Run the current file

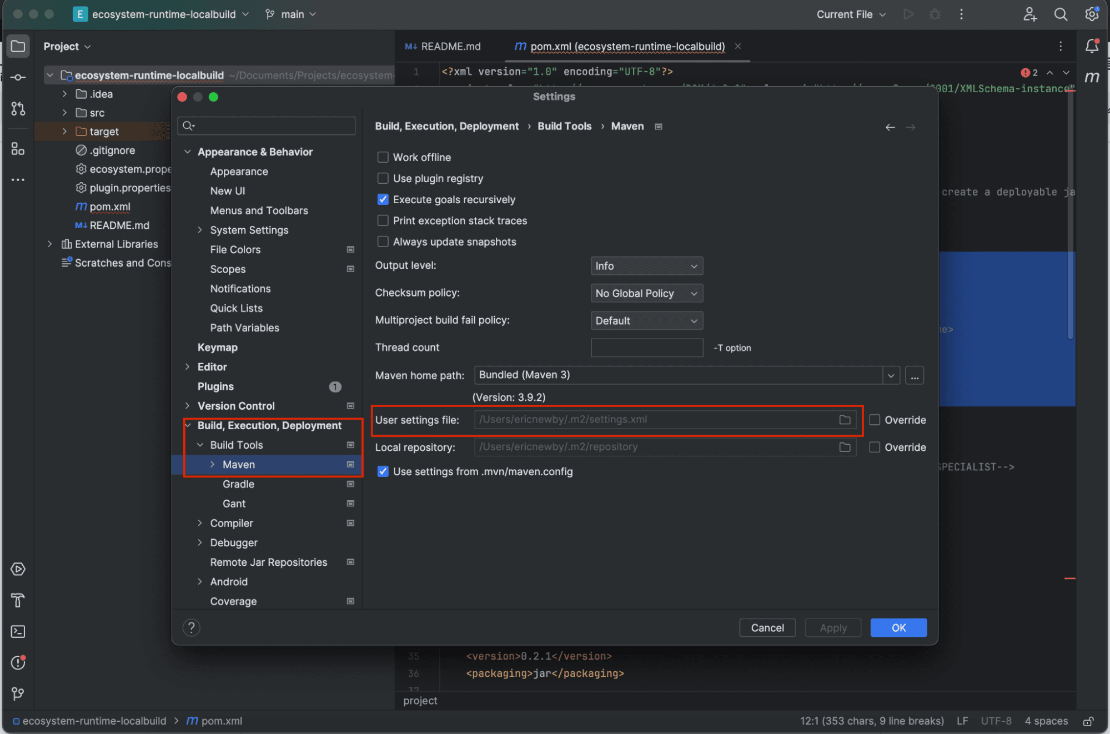908,14
